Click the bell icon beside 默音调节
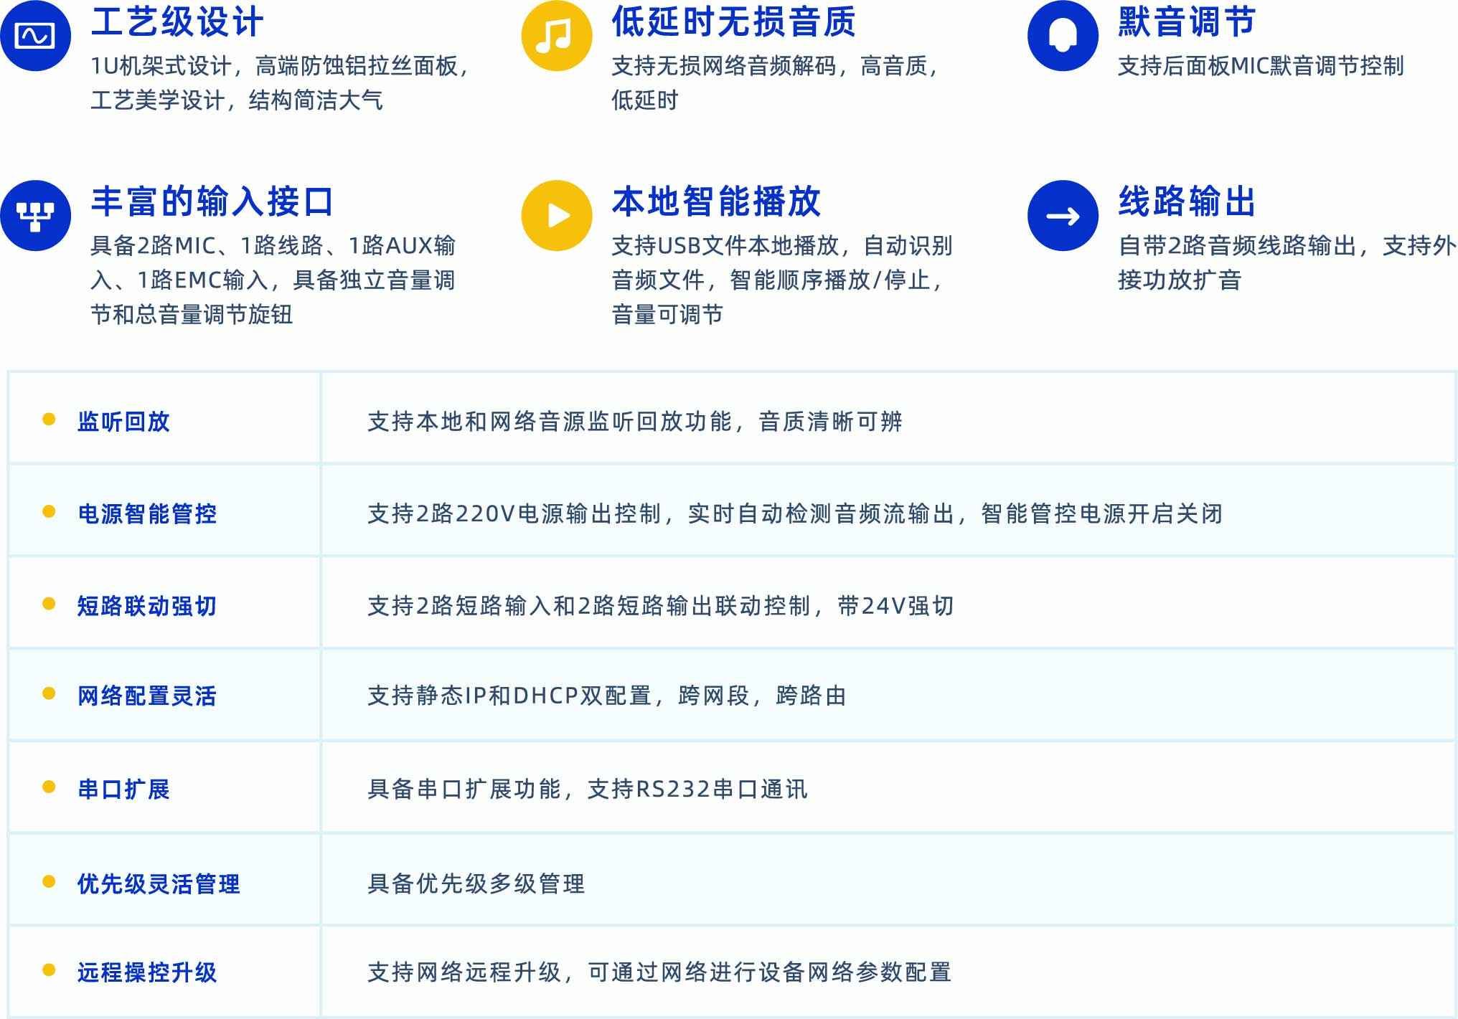 pos(1063,36)
